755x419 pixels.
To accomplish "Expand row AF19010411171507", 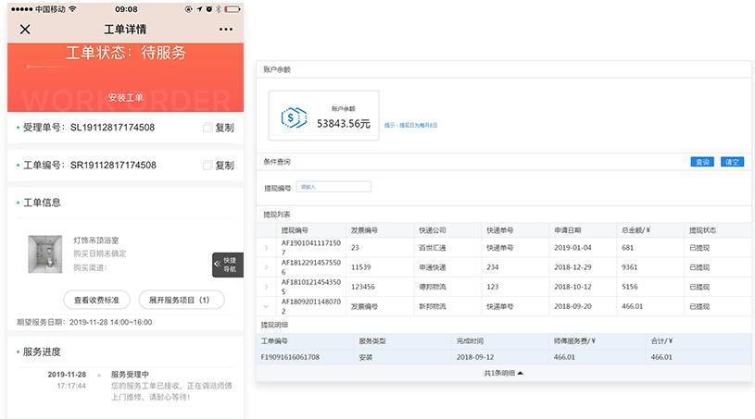I will (x=266, y=248).
